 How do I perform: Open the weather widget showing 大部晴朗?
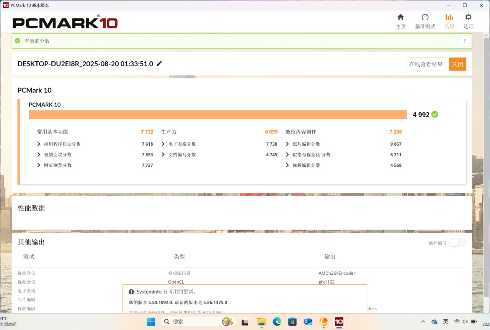(8, 322)
